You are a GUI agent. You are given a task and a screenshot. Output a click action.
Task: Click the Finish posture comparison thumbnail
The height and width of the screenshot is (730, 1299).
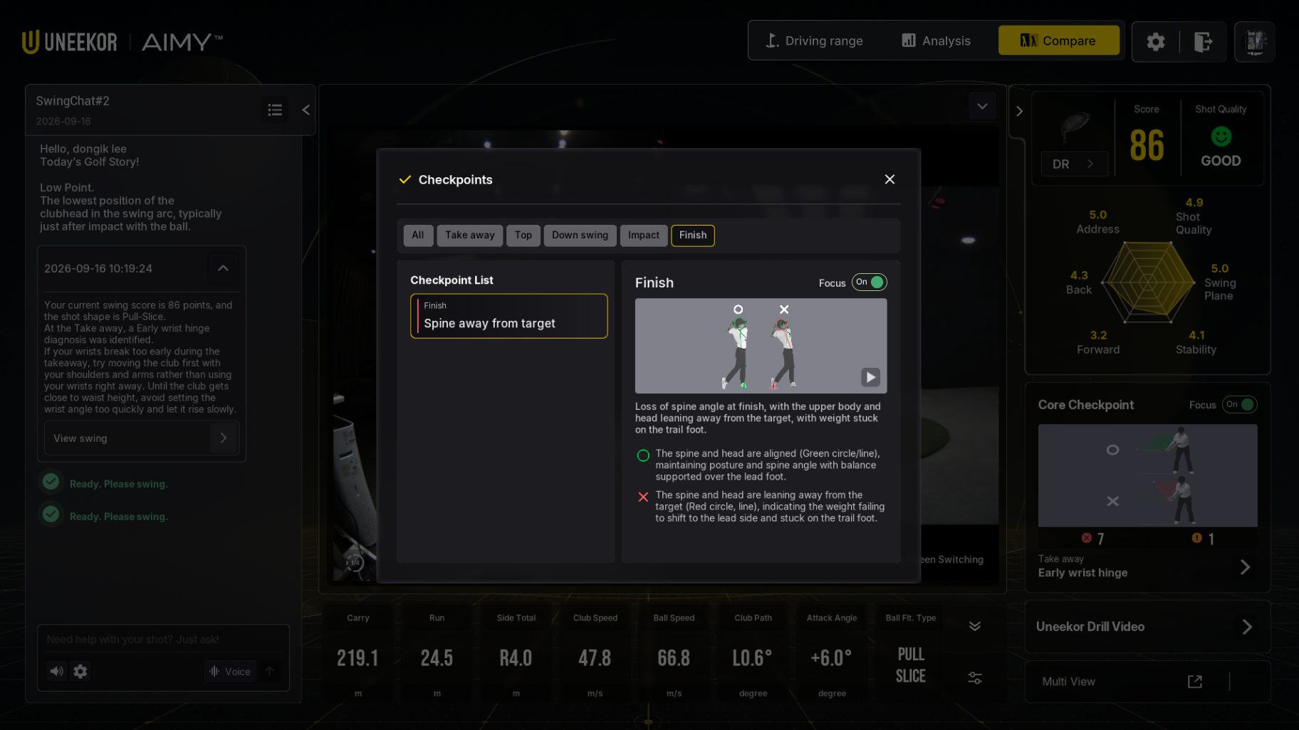point(761,346)
